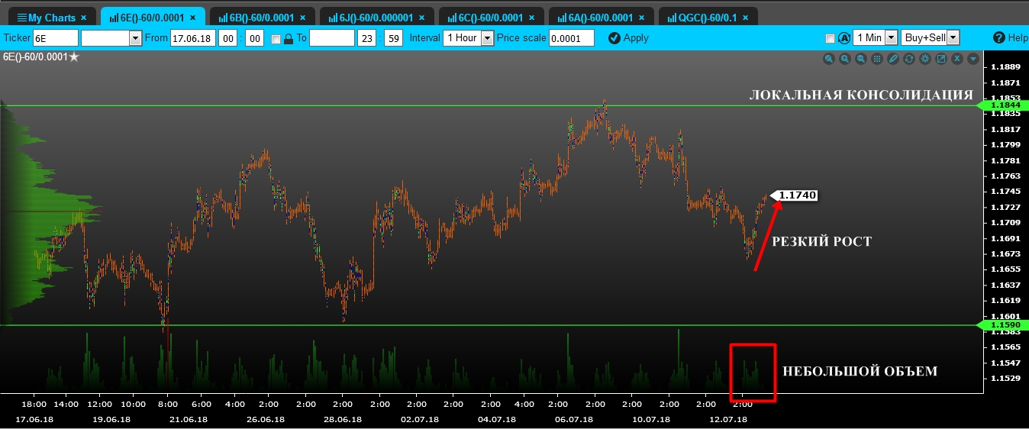Click the auto-update circular A icon
The height and width of the screenshot is (429, 1029).
844,37
